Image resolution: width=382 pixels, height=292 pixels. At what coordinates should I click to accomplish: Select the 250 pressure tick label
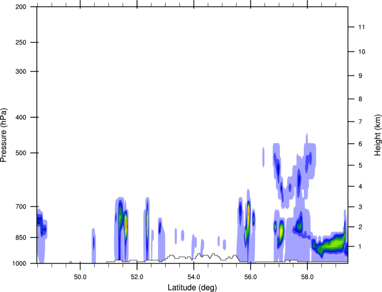point(21,42)
